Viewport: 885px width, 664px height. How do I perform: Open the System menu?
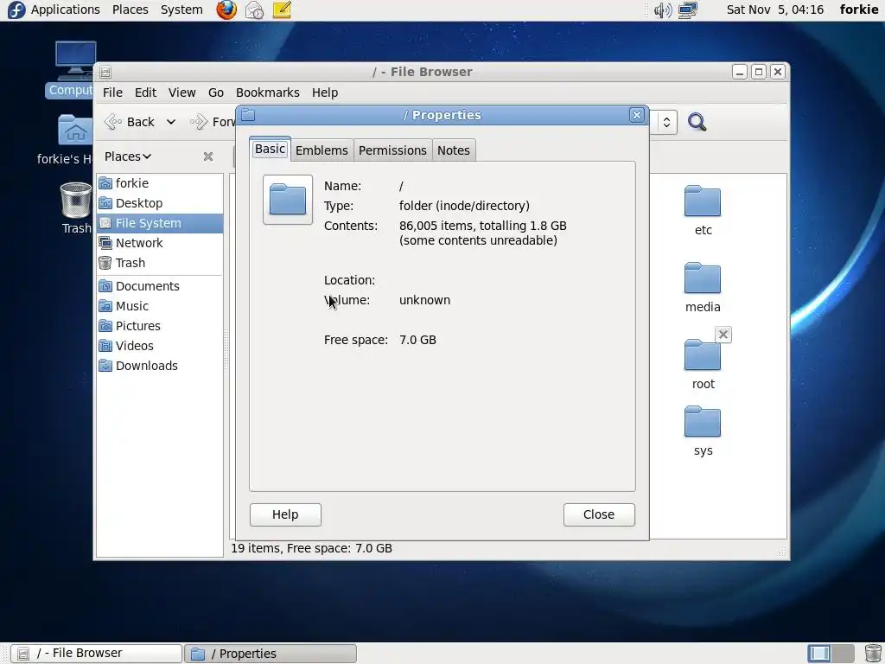tap(181, 10)
